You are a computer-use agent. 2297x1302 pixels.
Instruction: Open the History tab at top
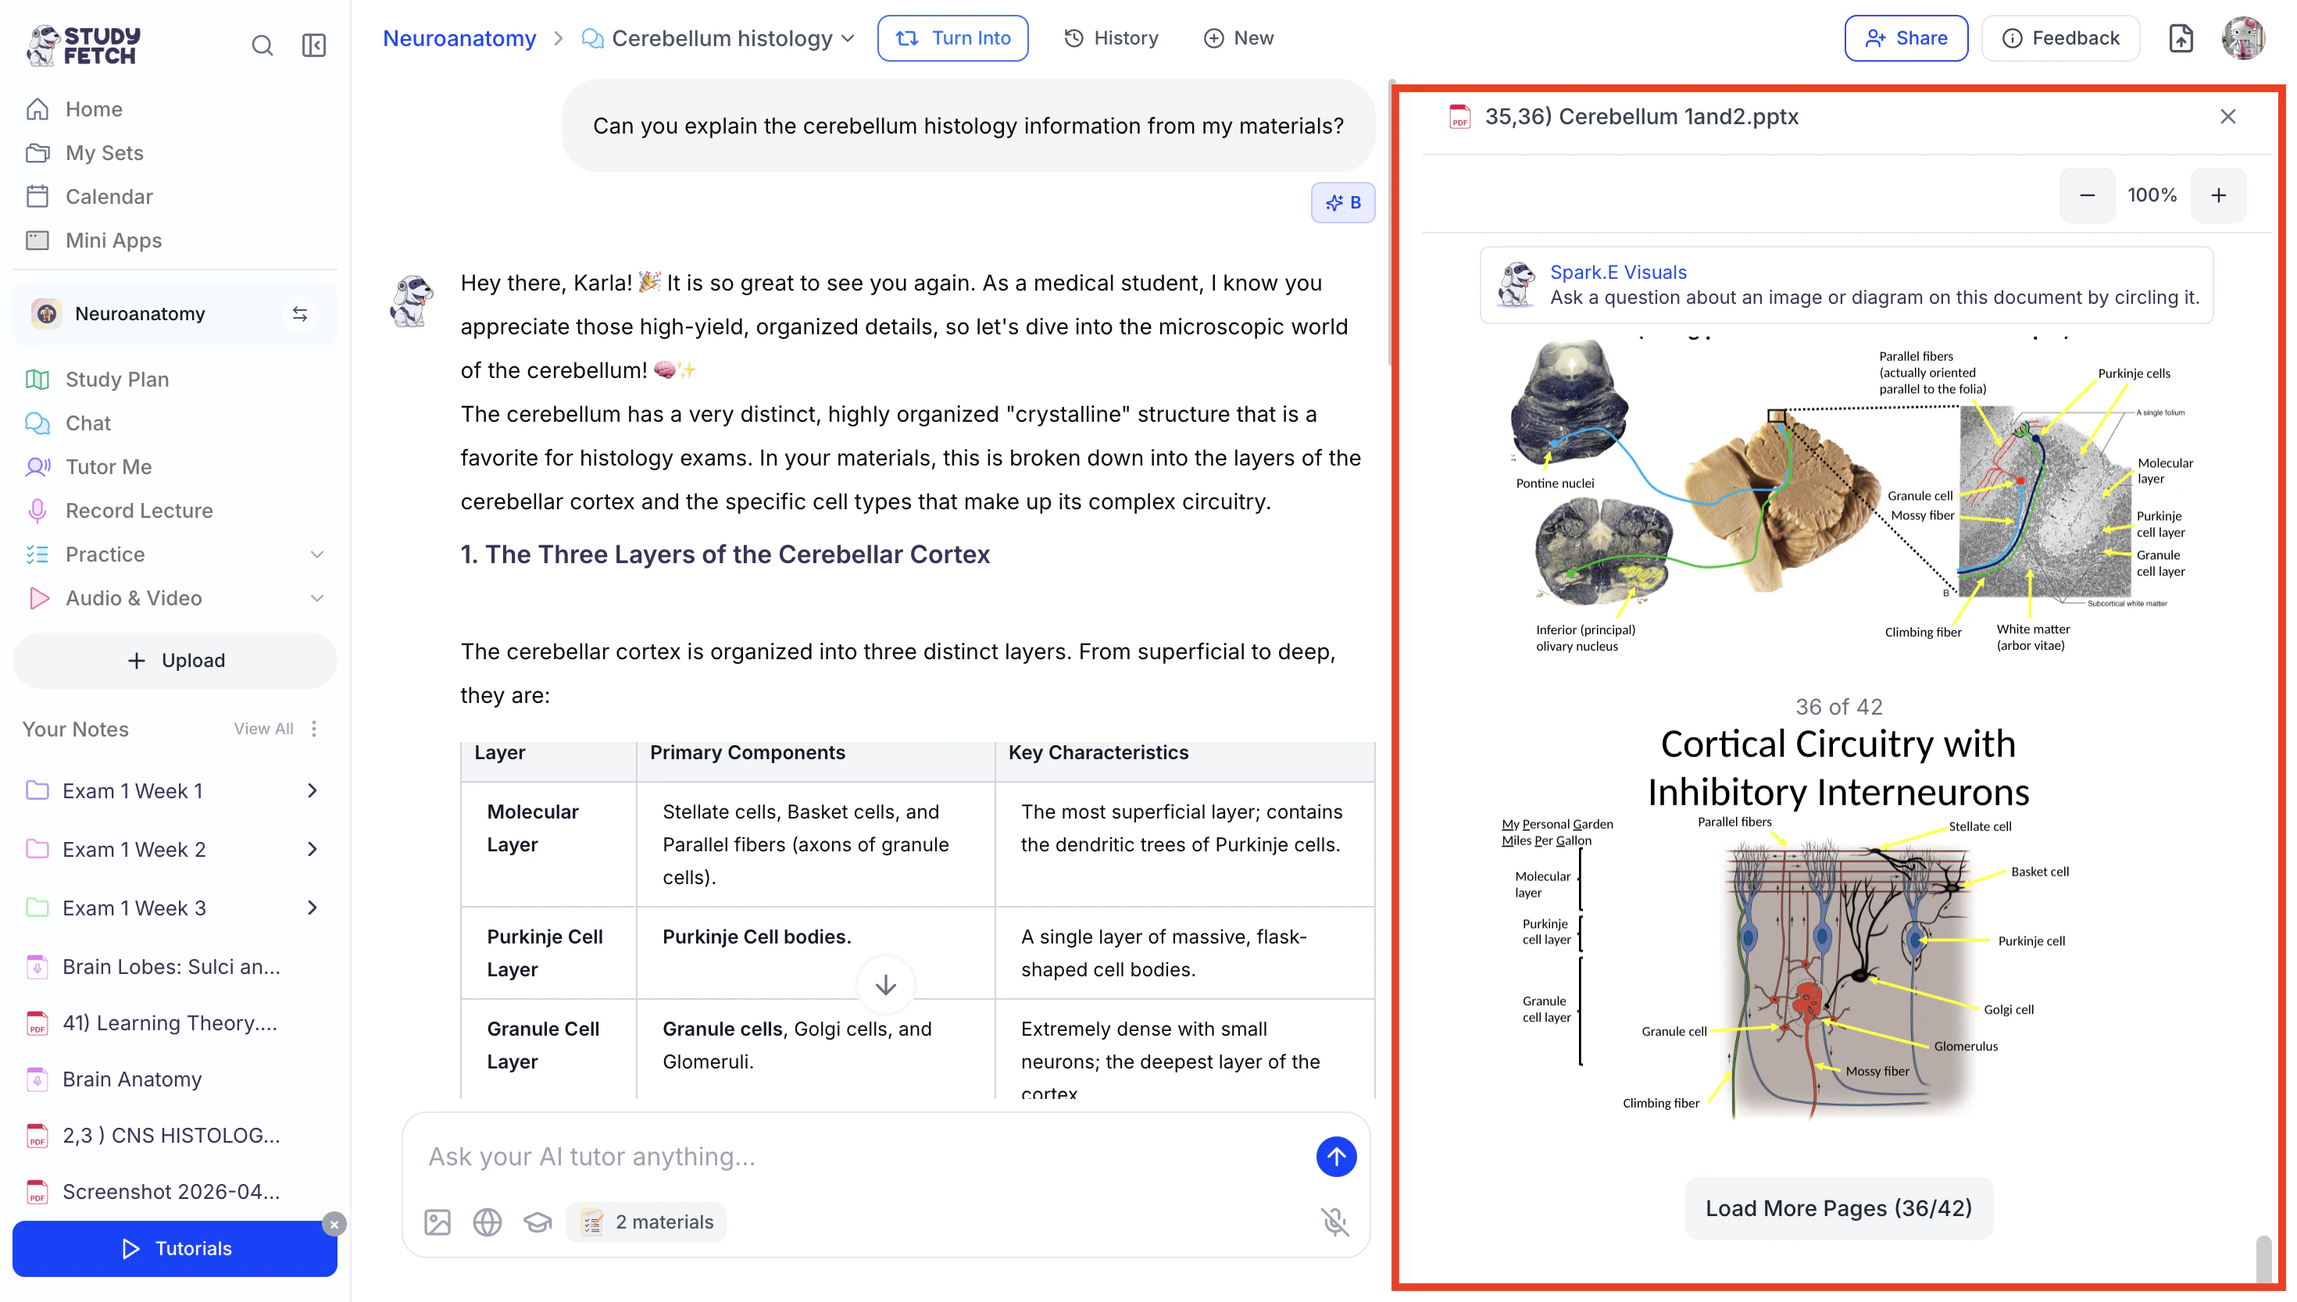1111,38
